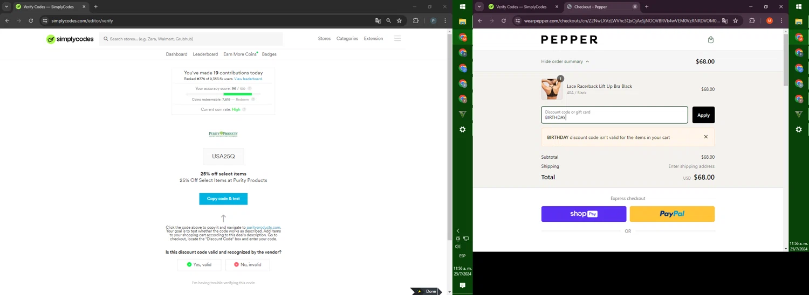Dismiss the BIRTHDAY invalid code message
This screenshot has width=809, height=295.
[705, 137]
